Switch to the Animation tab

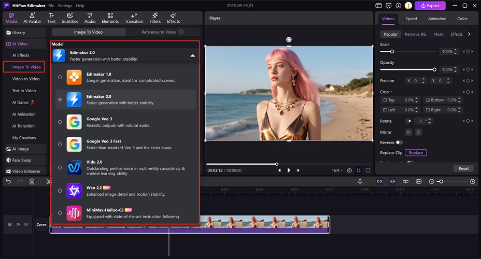pos(437,19)
